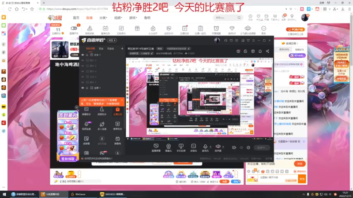Add new scene with plus button
Screen dimensions: 353x198
pos(122,48)
